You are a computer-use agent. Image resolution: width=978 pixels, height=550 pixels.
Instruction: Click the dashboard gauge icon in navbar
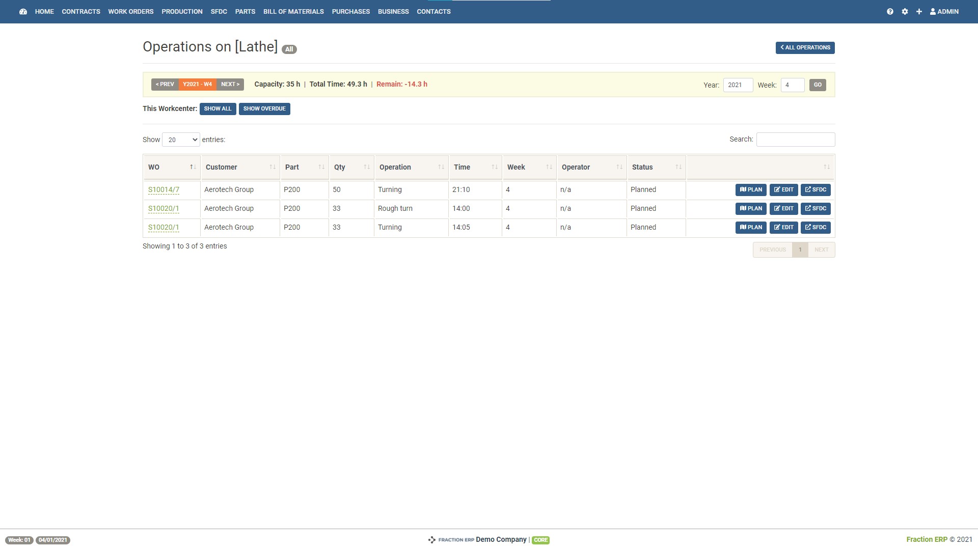[23, 12]
